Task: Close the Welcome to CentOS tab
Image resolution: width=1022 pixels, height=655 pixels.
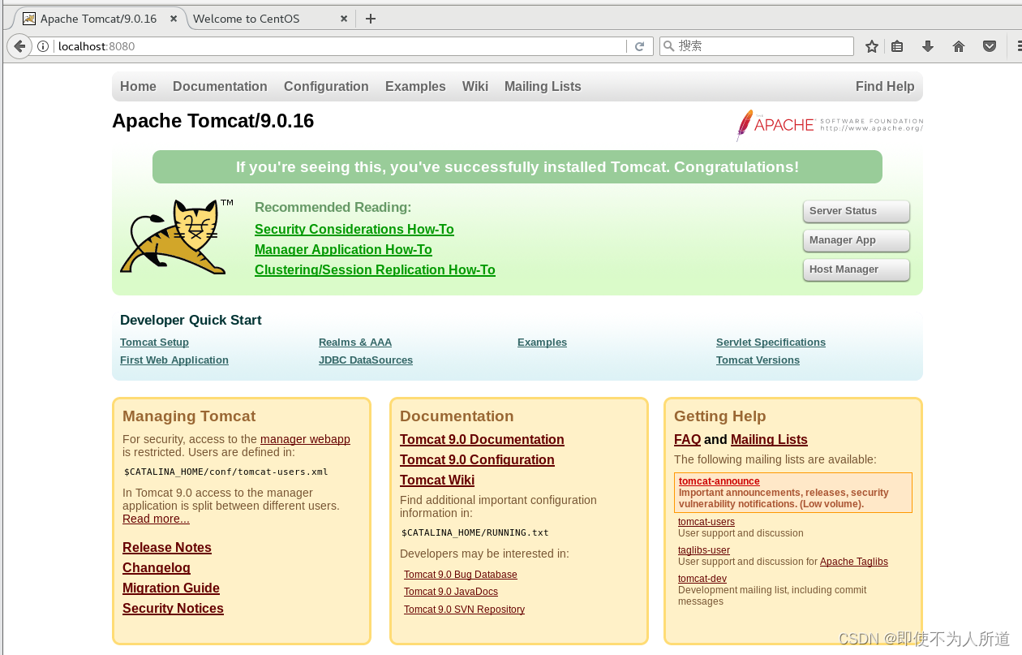Action: tap(344, 19)
